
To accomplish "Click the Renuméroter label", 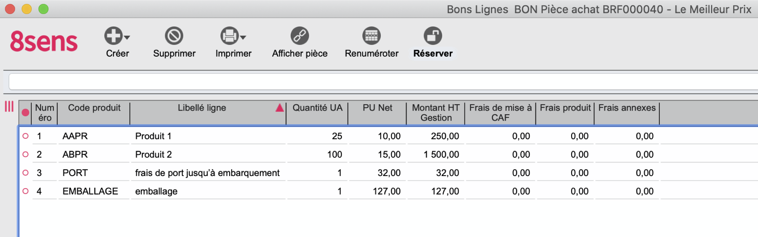I will (x=372, y=53).
